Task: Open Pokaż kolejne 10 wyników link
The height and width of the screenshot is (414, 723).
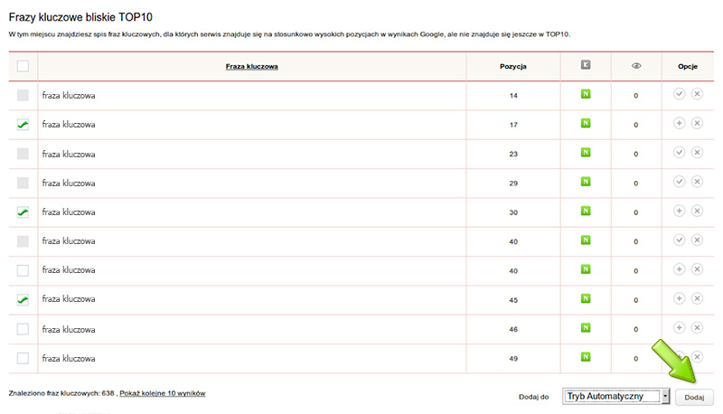Action: [163, 394]
